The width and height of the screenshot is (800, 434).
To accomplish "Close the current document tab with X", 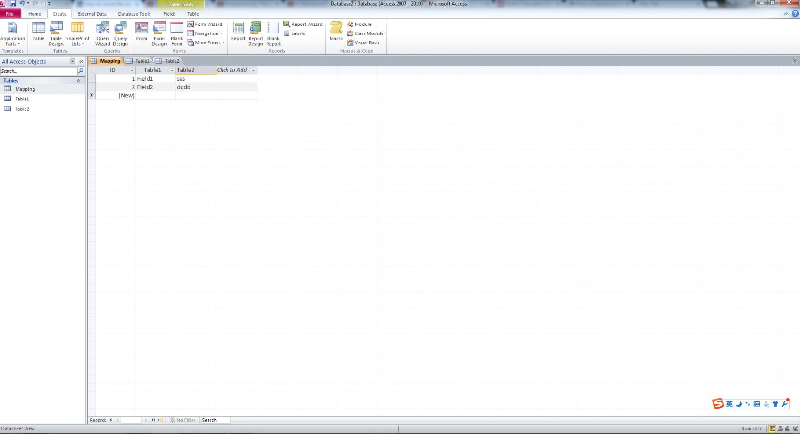I will [x=795, y=61].
